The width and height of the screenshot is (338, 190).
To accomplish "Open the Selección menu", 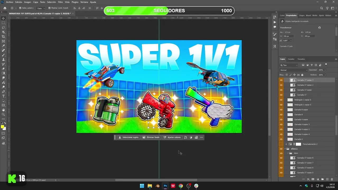I will (51, 2).
